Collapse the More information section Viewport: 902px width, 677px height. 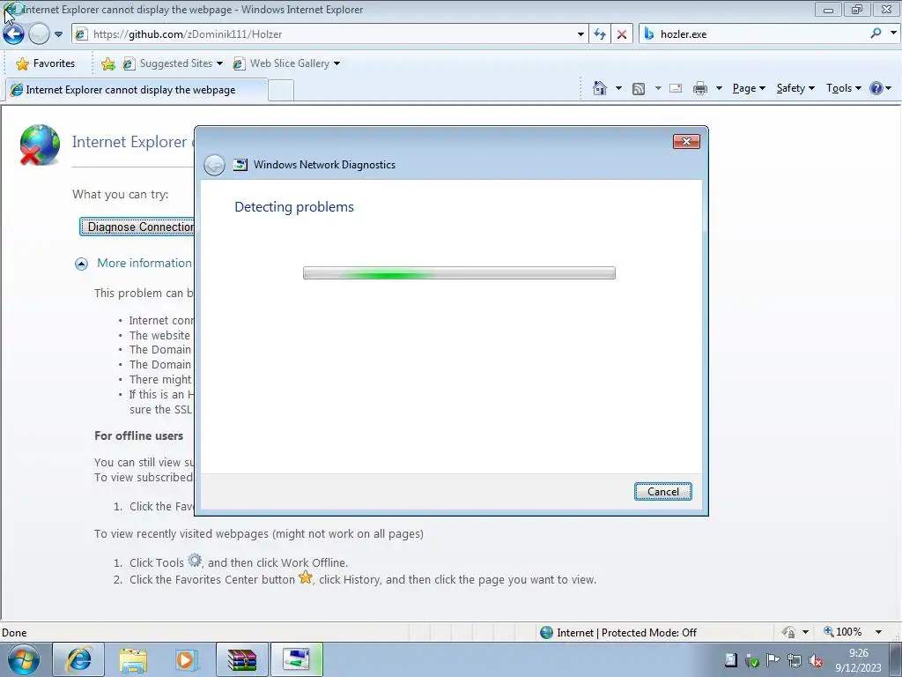point(81,264)
